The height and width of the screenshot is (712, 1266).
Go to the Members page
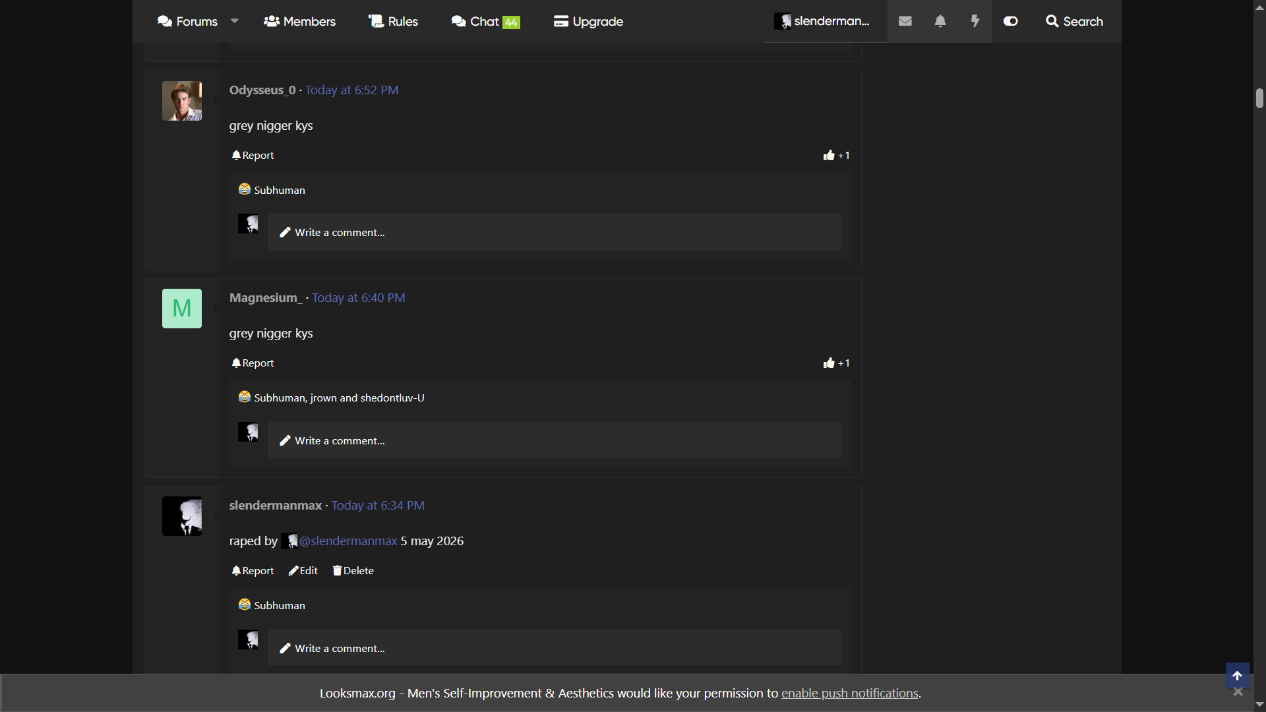(x=299, y=21)
